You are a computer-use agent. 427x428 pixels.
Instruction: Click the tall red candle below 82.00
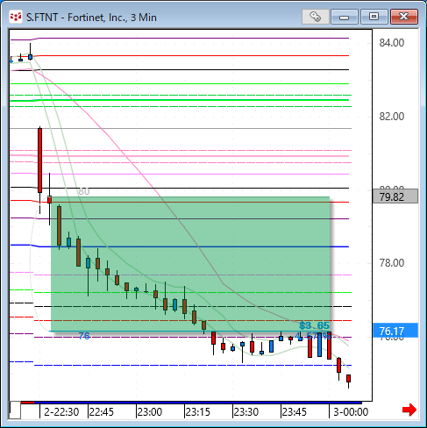pyautogui.click(x=40, y=160)
